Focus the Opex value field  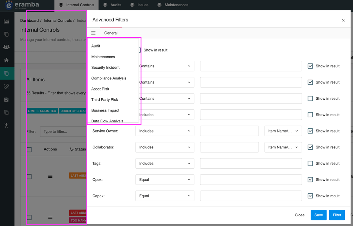251,179
